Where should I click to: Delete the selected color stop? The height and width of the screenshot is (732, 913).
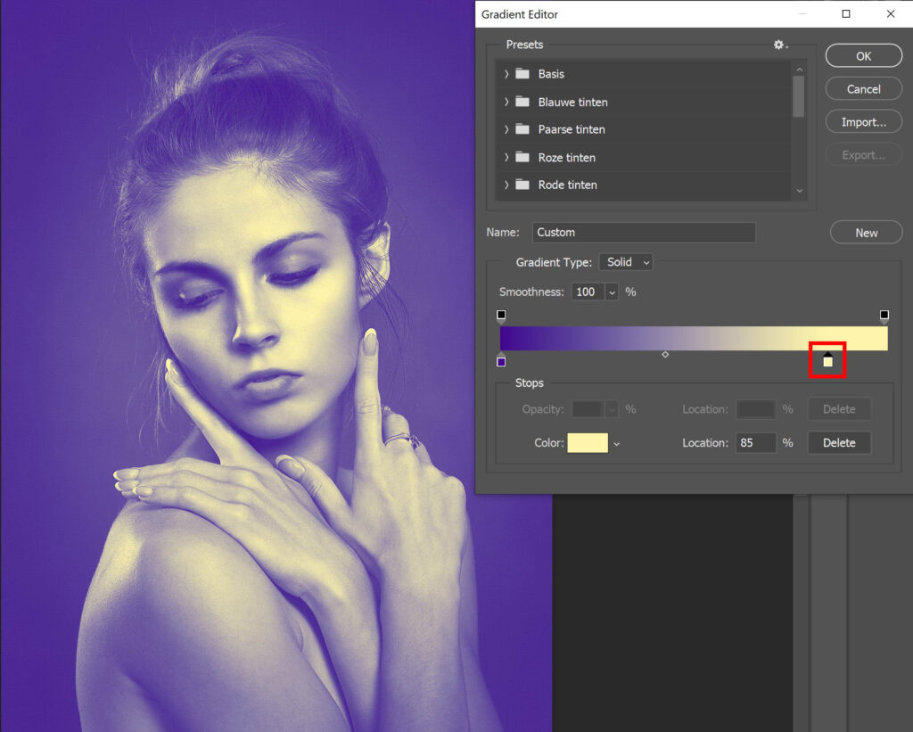(x=839, y=443)
